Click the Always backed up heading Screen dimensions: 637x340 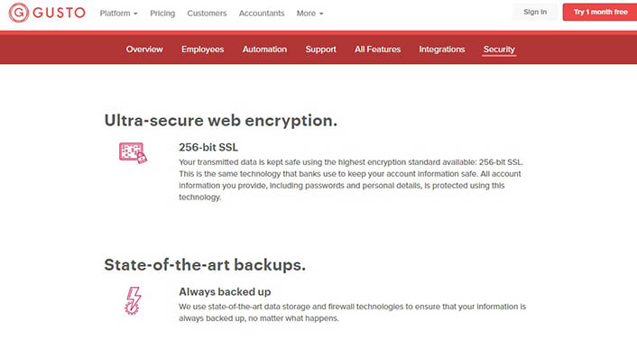[225, 291]
